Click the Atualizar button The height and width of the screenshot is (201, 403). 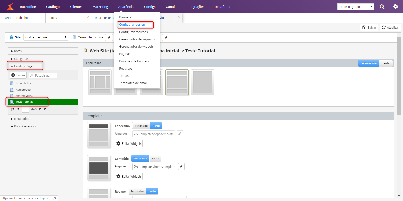click(x=390, y=27)
